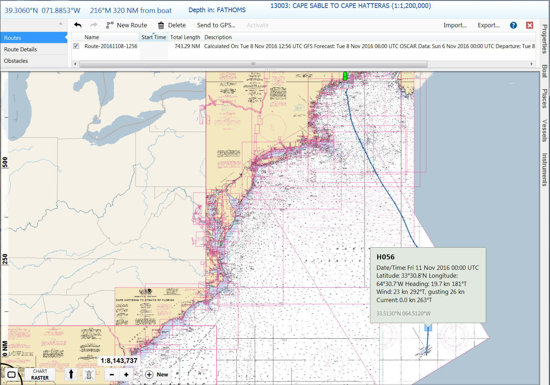The width and height of the screenshot is (550, 385).
Task: Click the redo arrow icon
Action: point(94,25)
